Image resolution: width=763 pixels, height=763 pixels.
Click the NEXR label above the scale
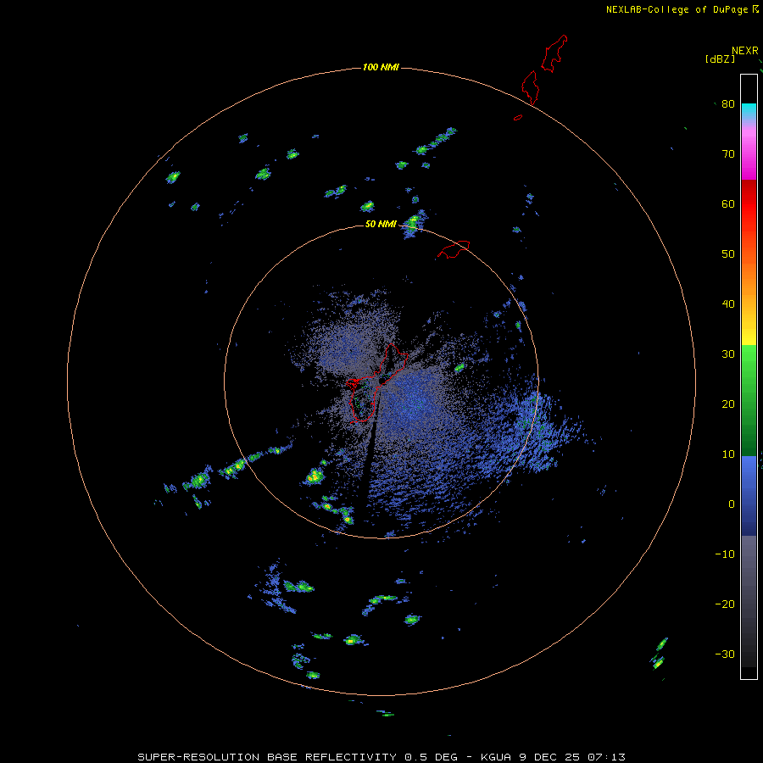coord(745,51)
